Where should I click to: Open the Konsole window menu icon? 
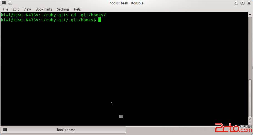tap(4, 3)
